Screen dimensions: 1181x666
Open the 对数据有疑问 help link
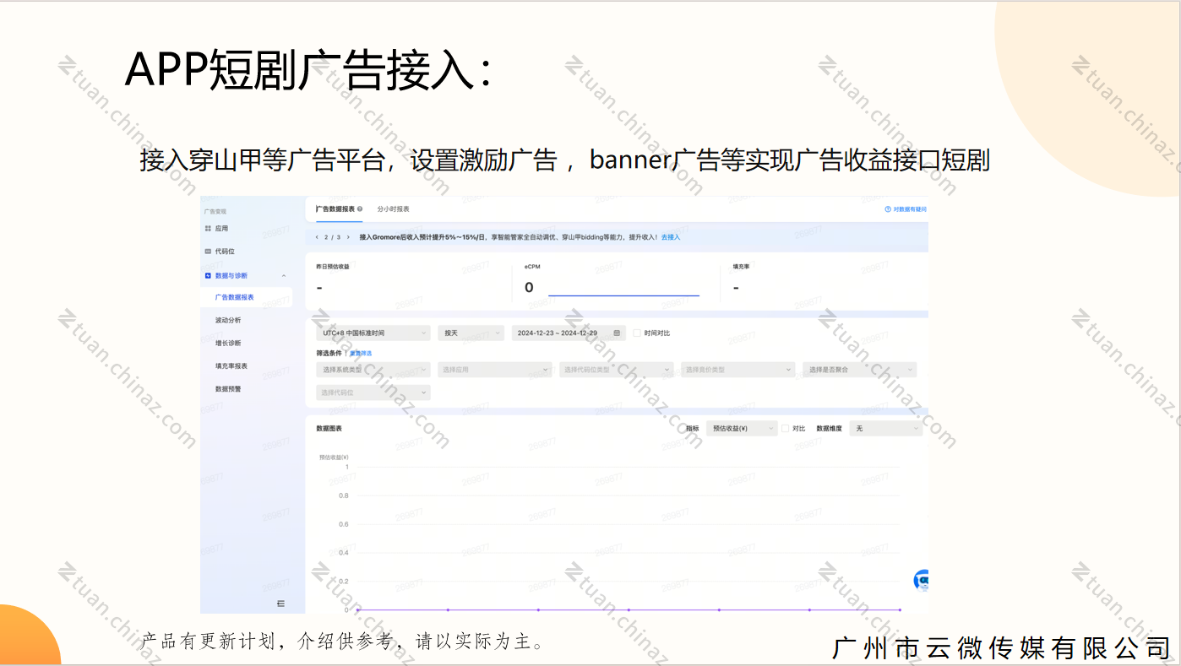click(x=906, y=209)
